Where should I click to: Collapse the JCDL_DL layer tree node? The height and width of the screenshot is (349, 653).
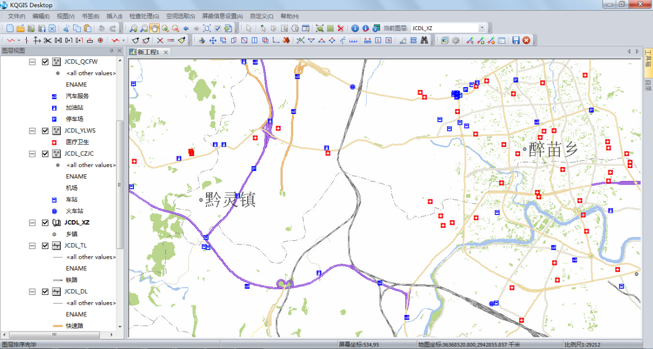pyautogui.click(x=32, y=292)
